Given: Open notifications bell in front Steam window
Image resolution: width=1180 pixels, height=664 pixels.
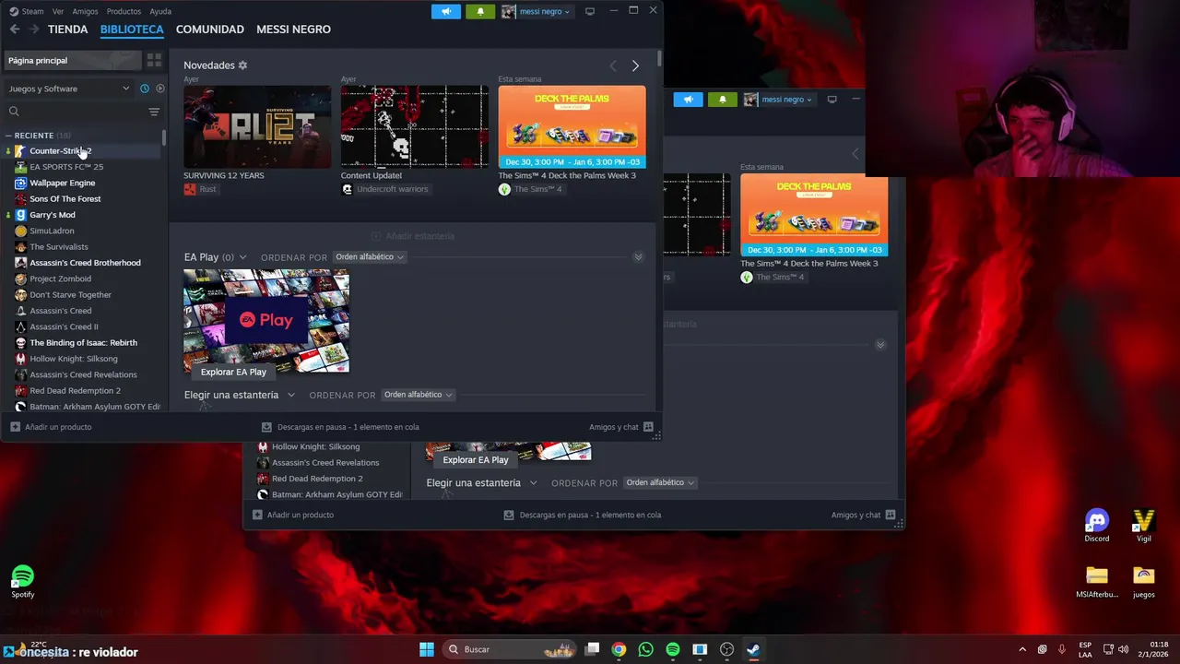Looking at the screenshot, I should coord(480,11).
